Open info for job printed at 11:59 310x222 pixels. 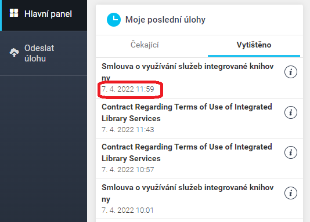click(x=291, y=72)
